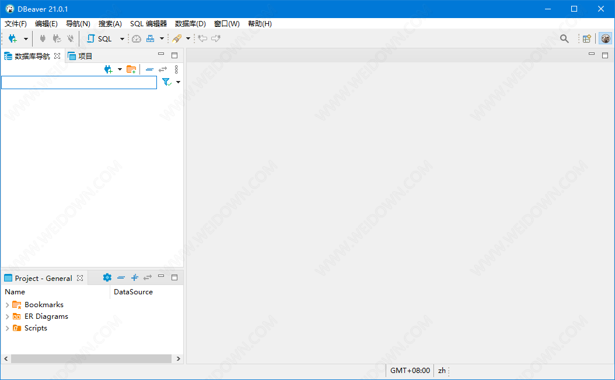Expand the ER Diagrams folder

[7, 316]
